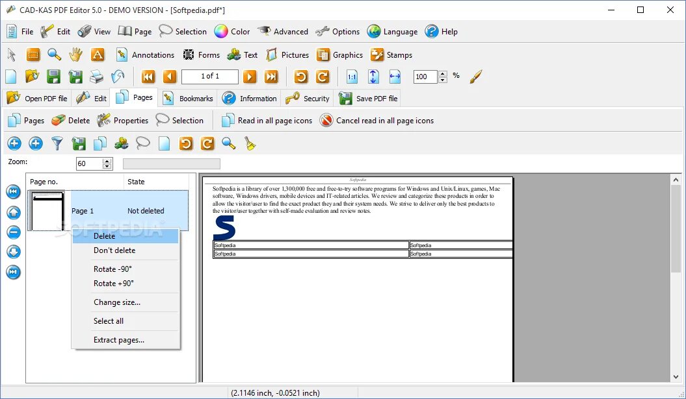The width and height of the screenshot is (686, 399).
Task: Select the orange letter A text tool
Action: (x=97, y=54)
